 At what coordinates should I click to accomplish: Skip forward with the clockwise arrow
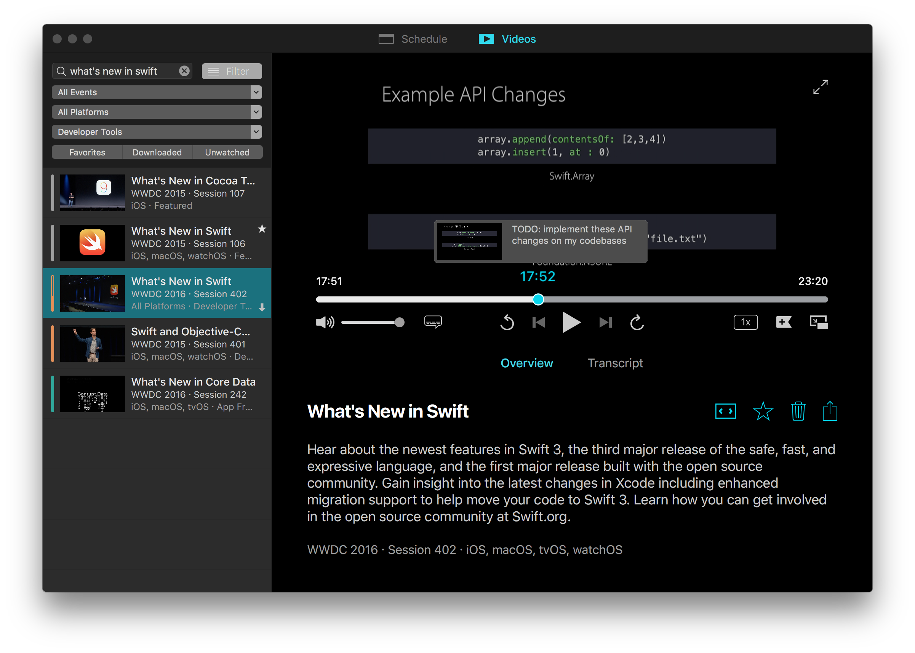pyautogui.click(x=637, y=322)
